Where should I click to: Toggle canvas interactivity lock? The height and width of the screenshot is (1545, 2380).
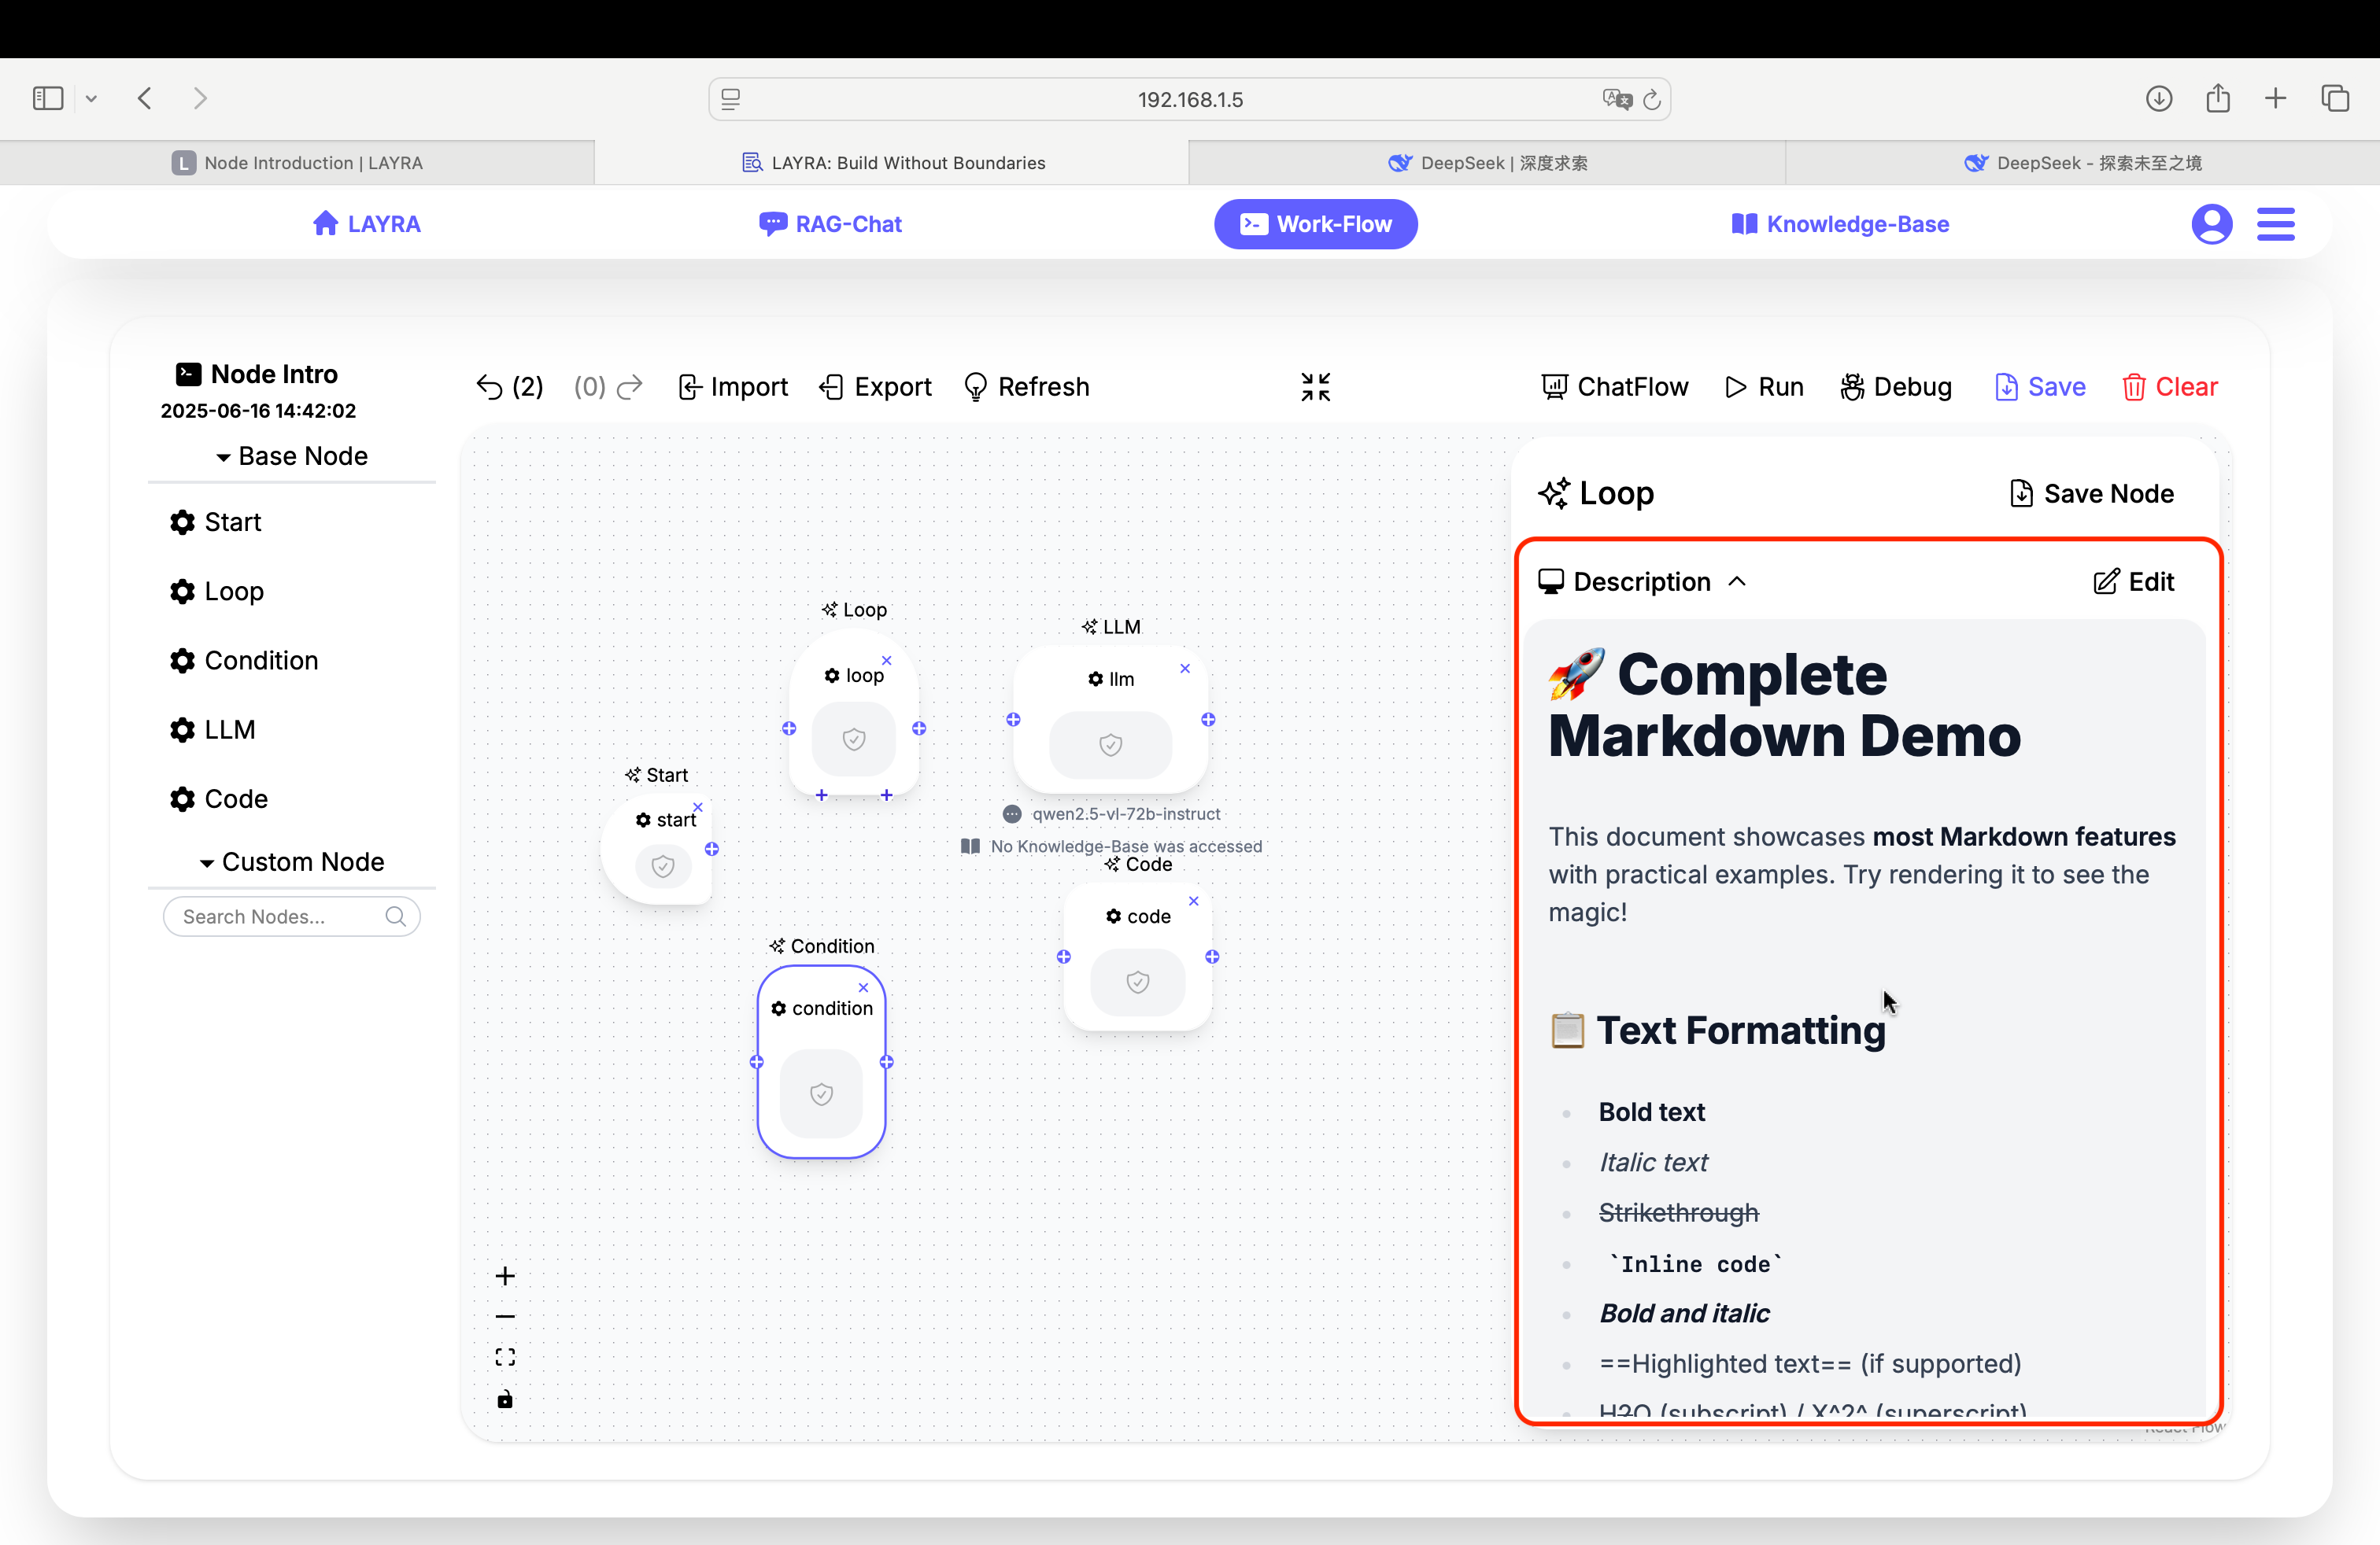click(505, 1399)
